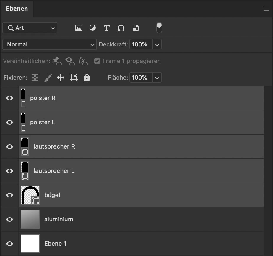Select layer name lautsprecher L
This screenshot has height=256, width=273.
pyautogui.click(x=54, y=171)
